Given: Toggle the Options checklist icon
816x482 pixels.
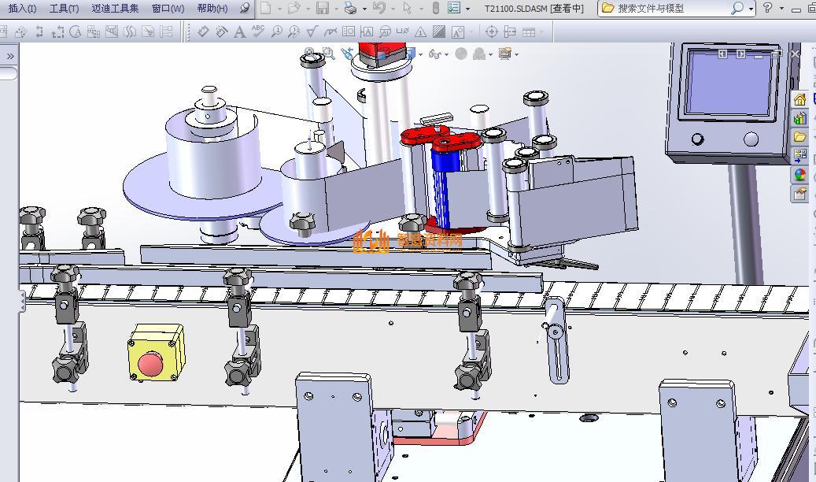Looking at the screenshot, I should coord(454,9).
